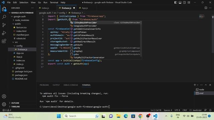Image resolution: width=214 pixels, height=120 pixels.
Task: Go to line via Ln 2, Col 18
Action: [x=156, y=110]
